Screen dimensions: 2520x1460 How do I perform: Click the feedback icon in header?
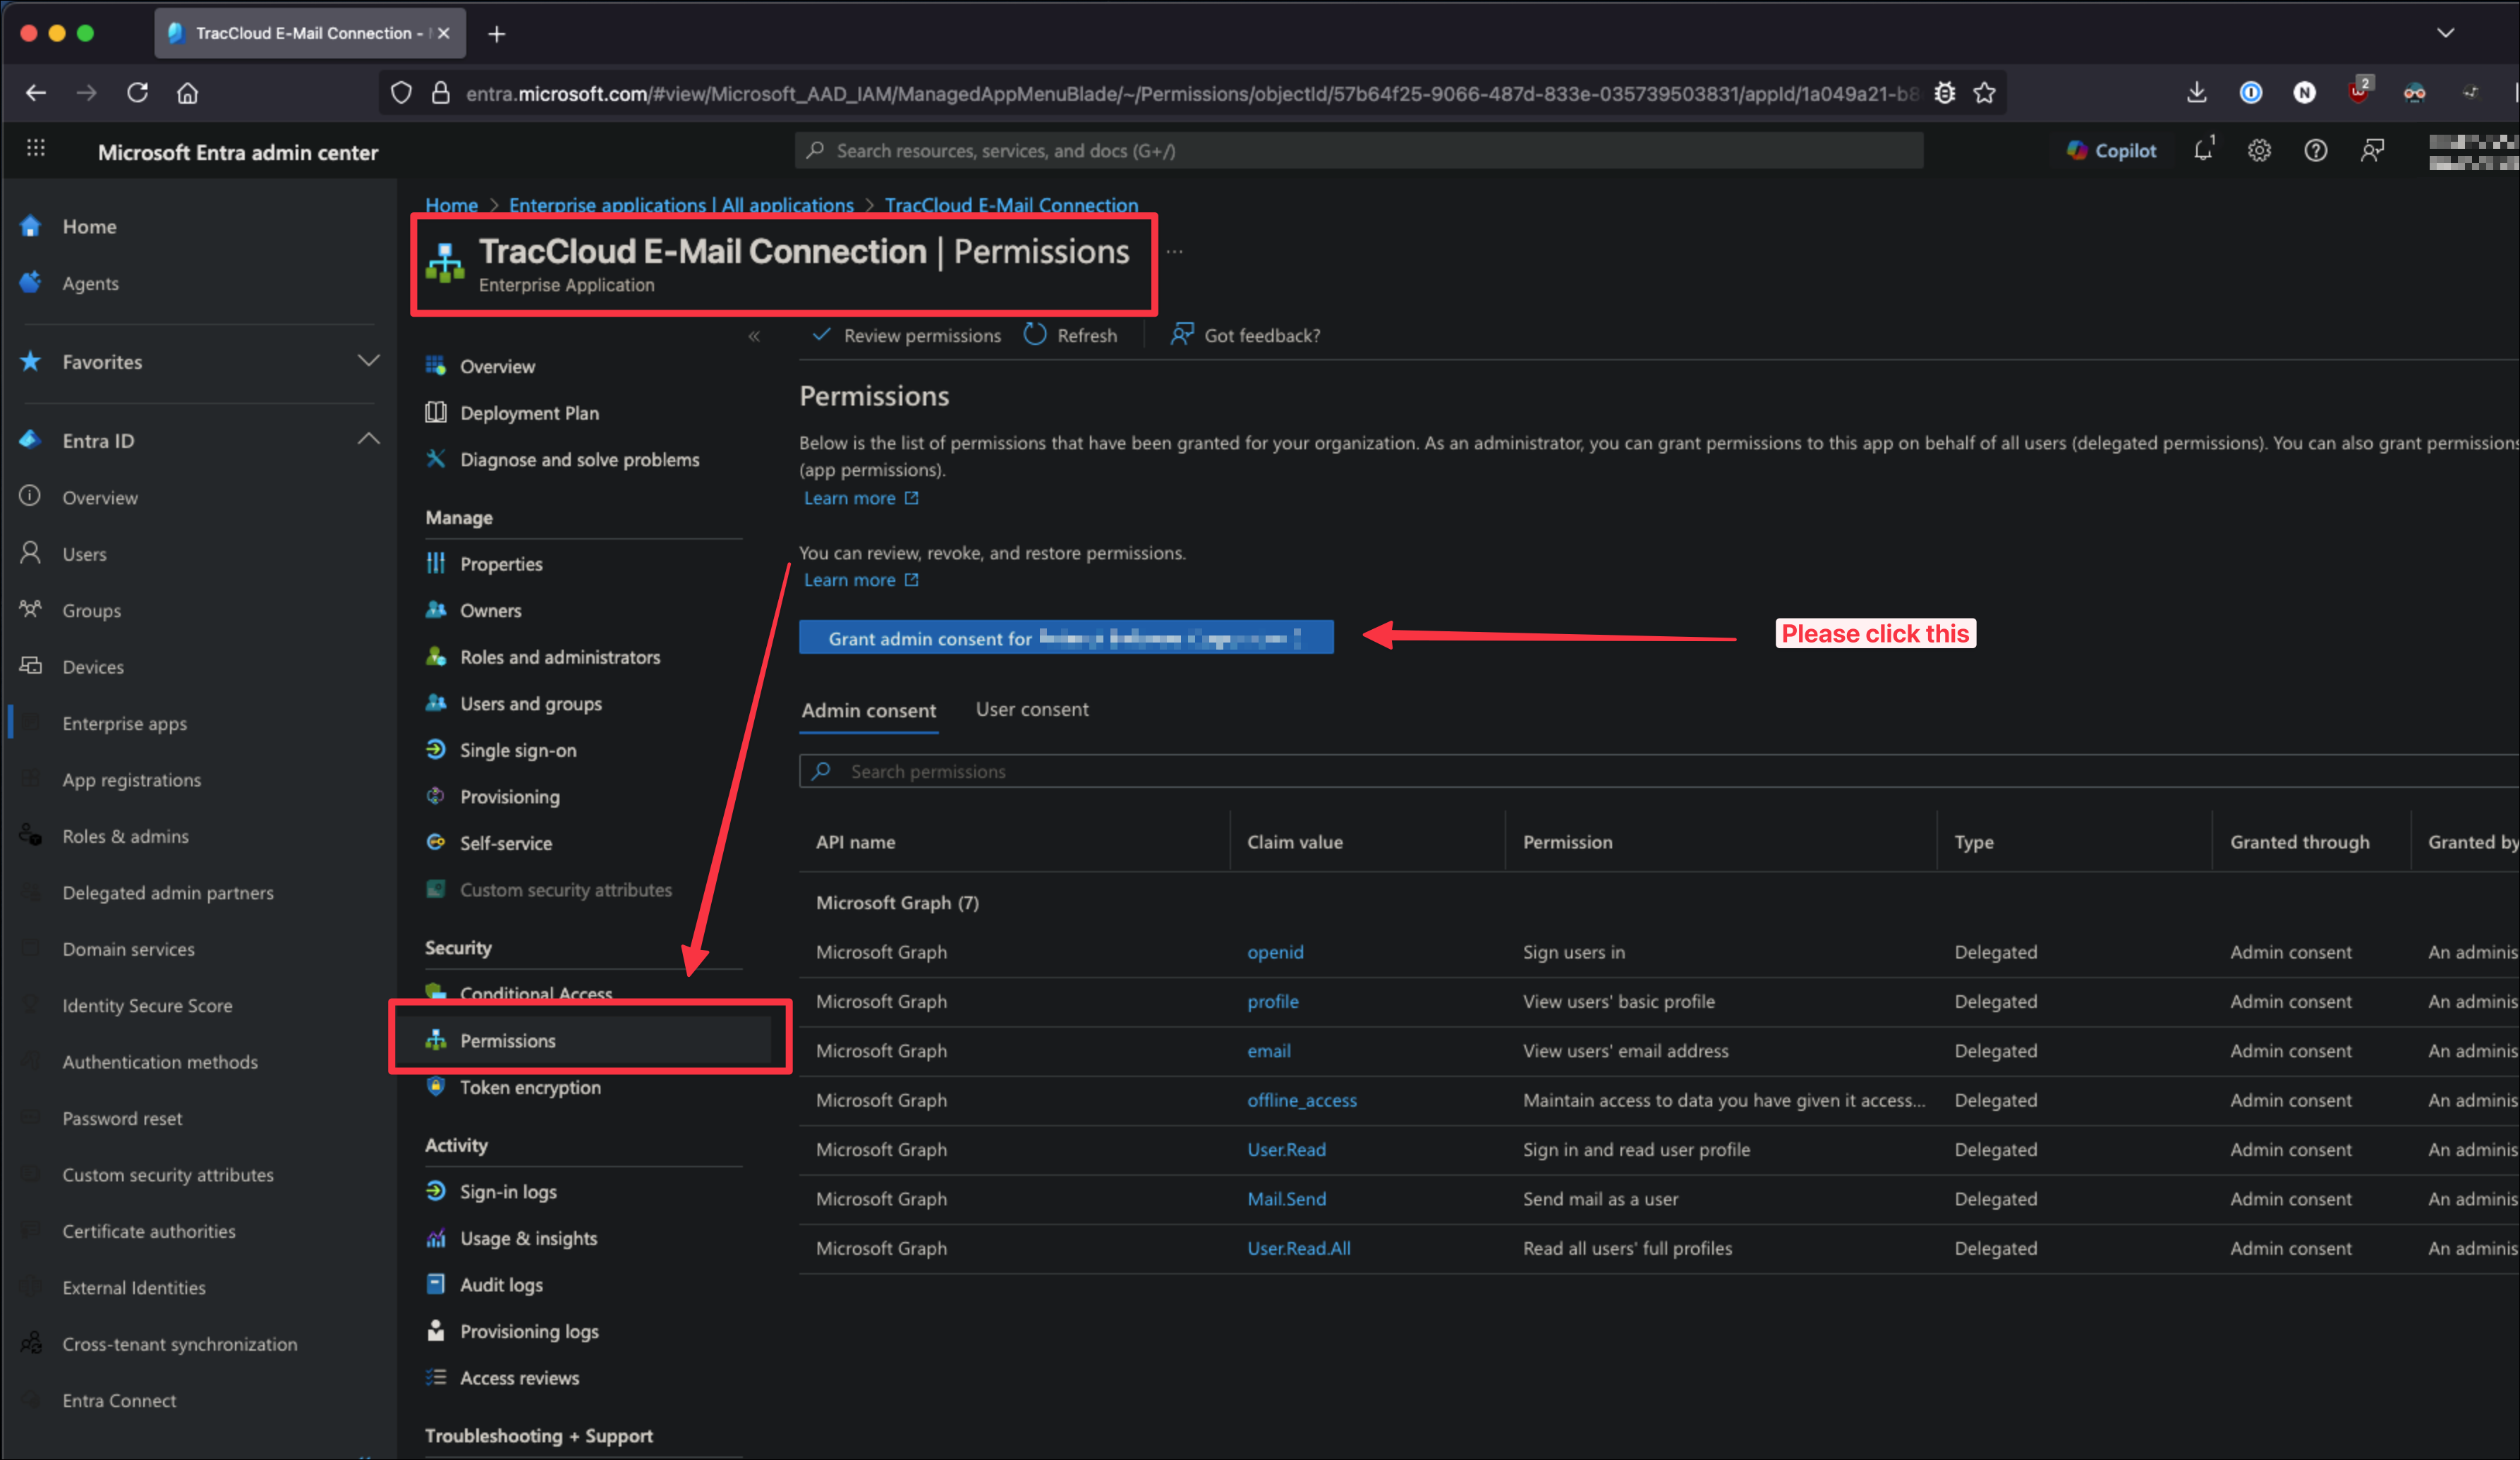click(x=2372, y=151)
